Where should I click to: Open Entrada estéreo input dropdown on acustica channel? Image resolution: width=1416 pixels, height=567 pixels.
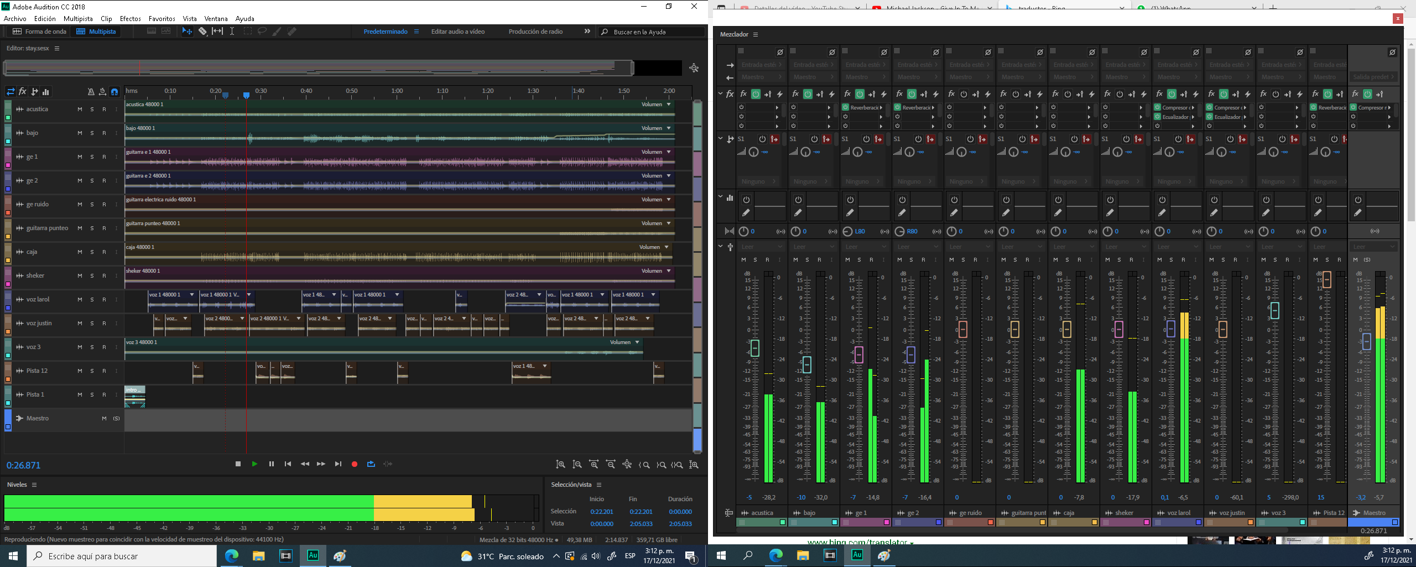762,65
